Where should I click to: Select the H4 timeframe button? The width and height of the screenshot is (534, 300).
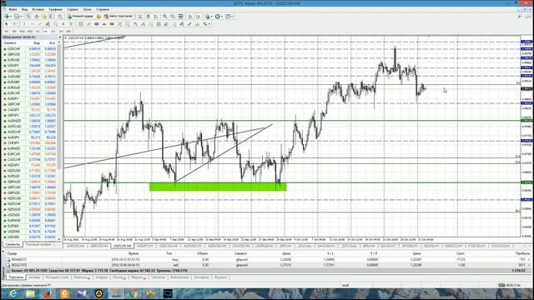click(45, 32)
